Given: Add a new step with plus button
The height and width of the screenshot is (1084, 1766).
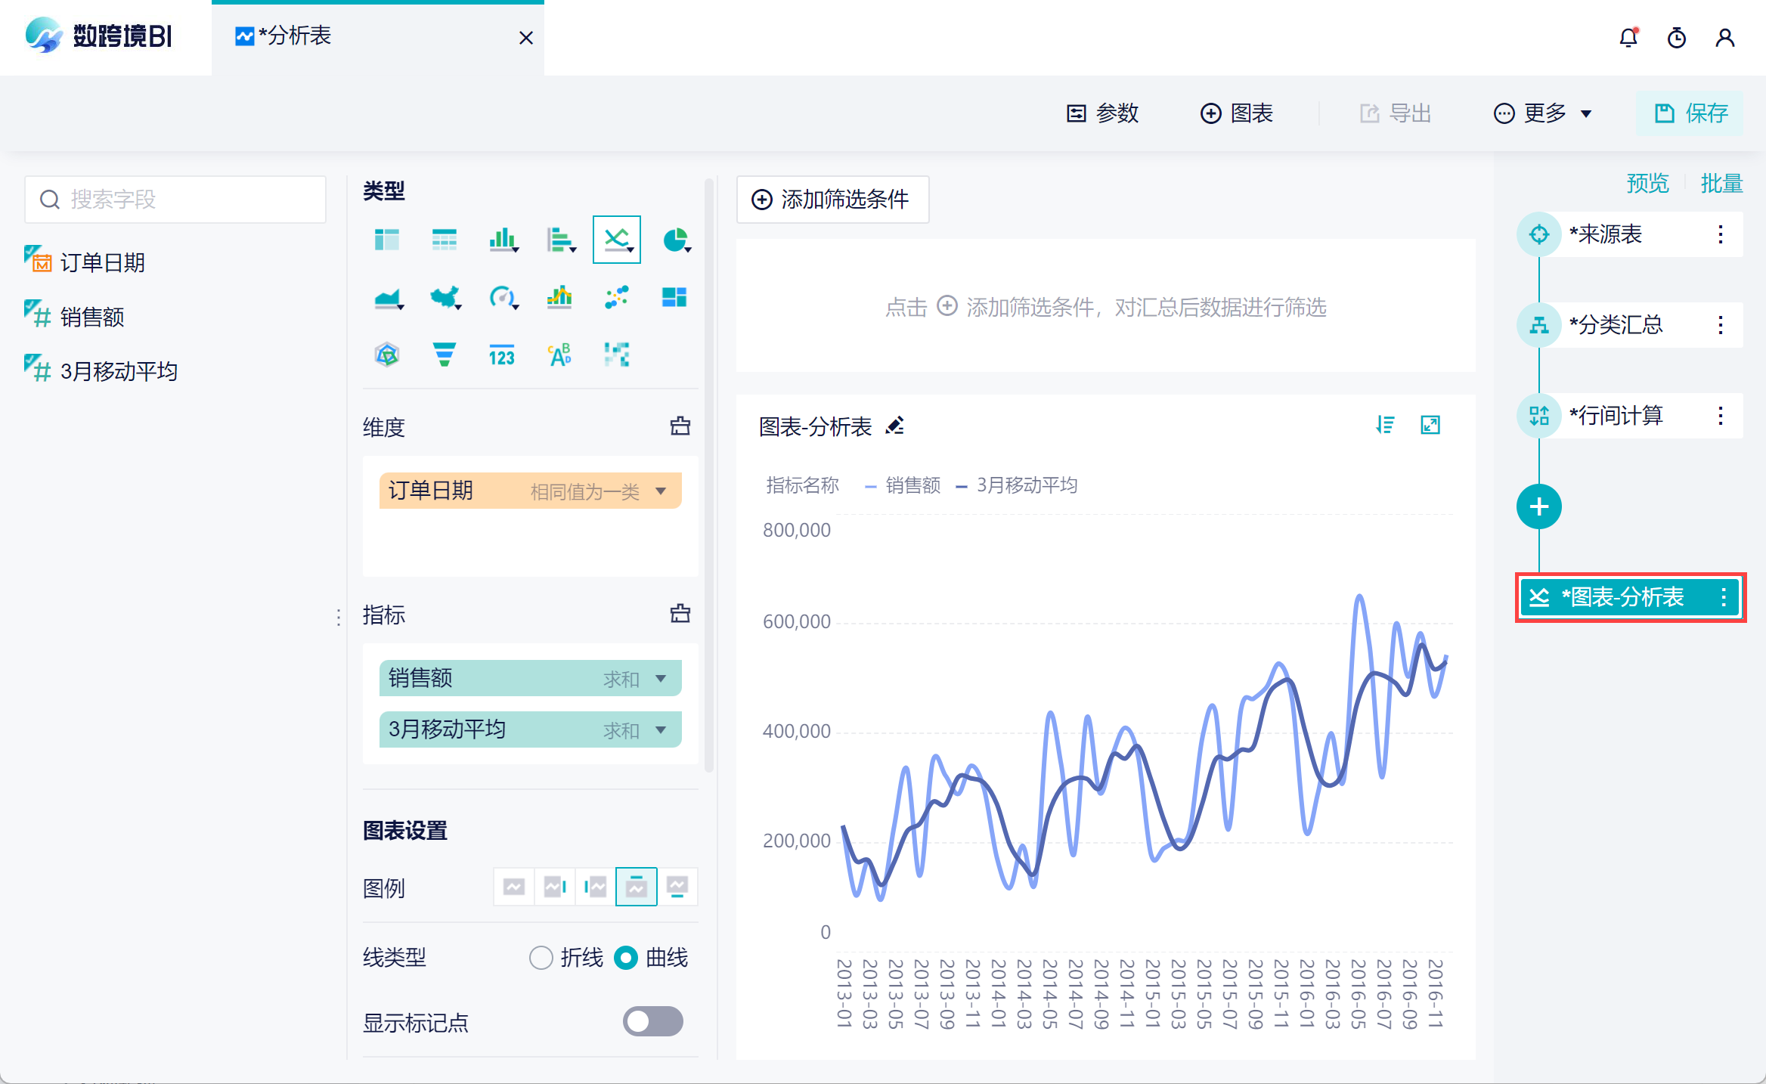Looking at the screenshot, I should 1538,506.
